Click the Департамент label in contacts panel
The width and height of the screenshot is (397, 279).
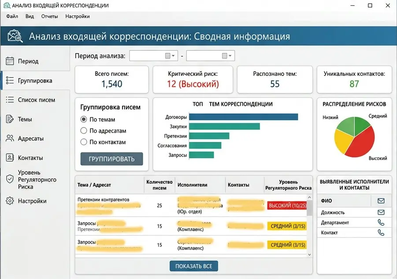pos(335,223)
